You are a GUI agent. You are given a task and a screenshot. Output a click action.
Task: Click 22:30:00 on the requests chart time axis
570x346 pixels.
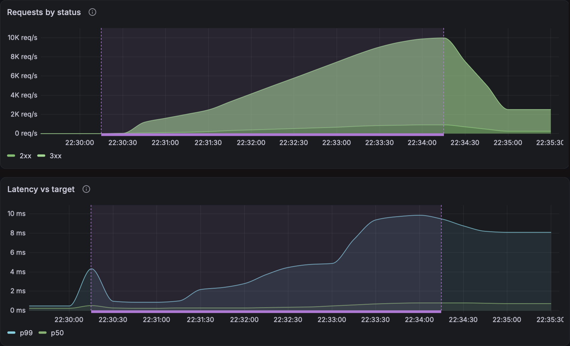click(80, 143)
